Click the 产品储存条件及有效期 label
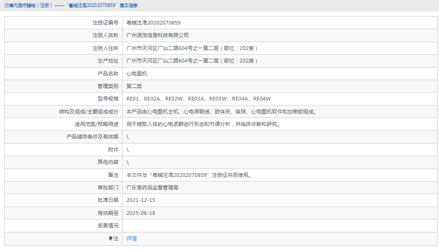 92,137
